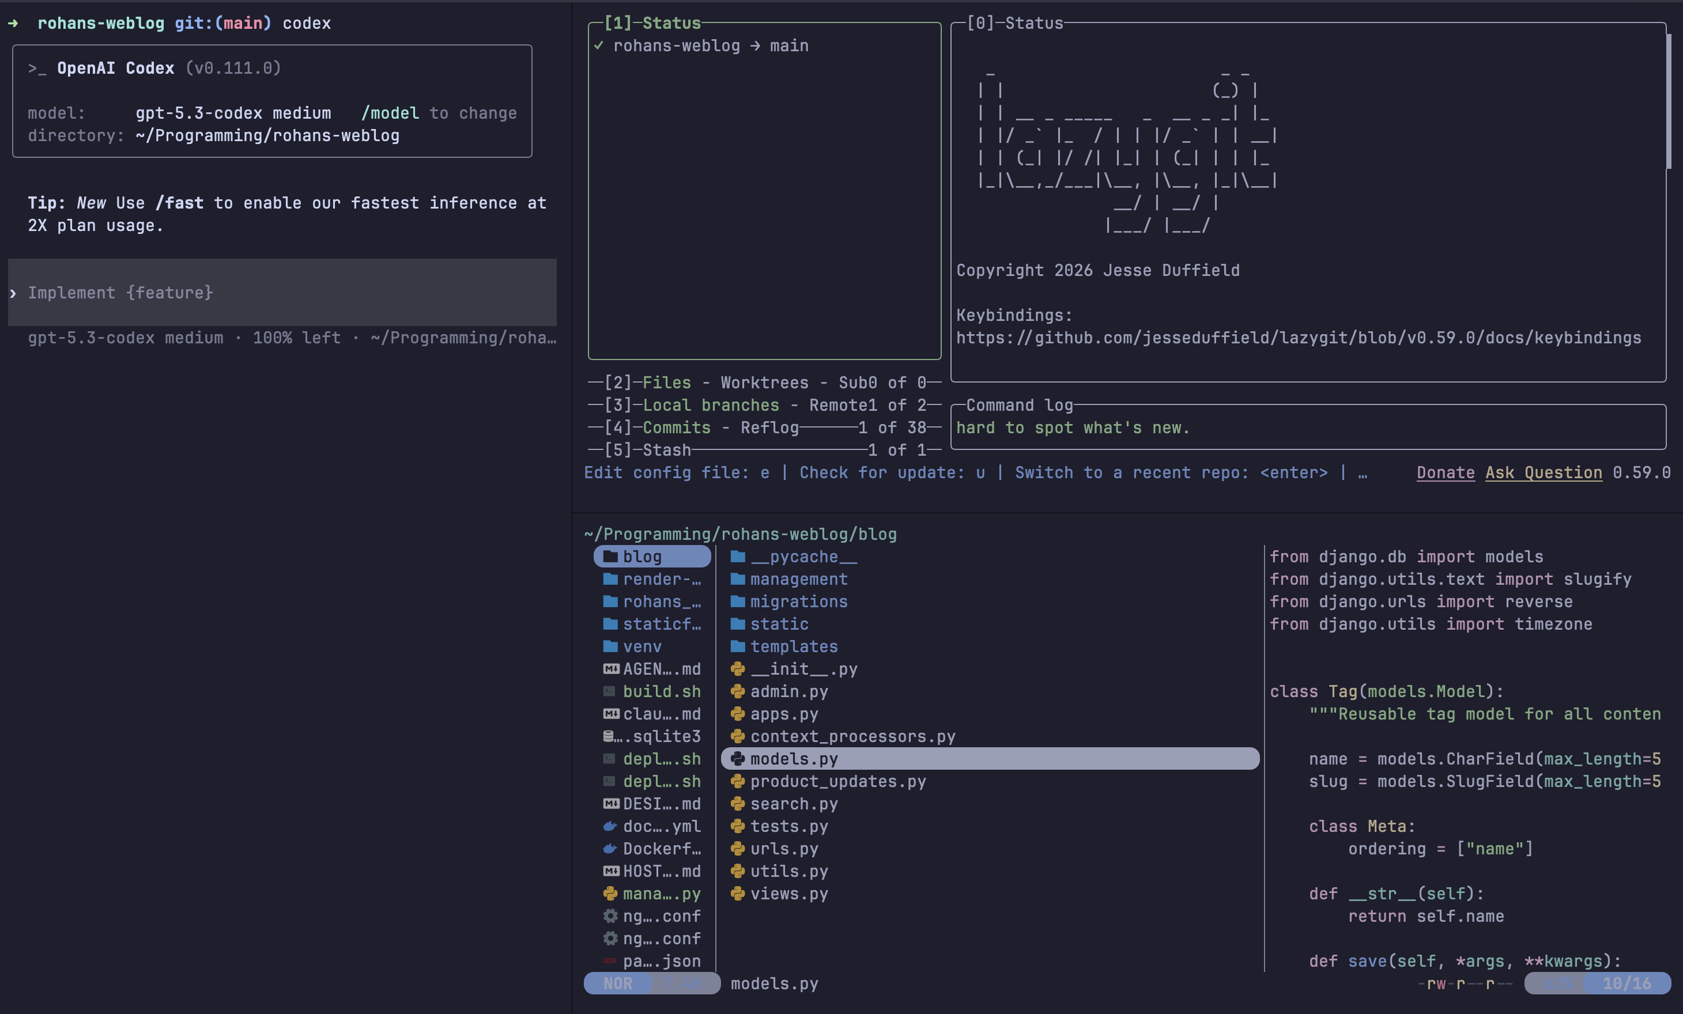
Task: Click the folder icon next to templates
Action: point(738,646)
